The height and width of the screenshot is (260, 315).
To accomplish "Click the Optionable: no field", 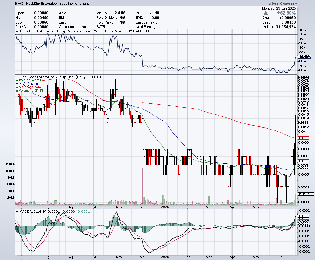I will tap(73, 27).
